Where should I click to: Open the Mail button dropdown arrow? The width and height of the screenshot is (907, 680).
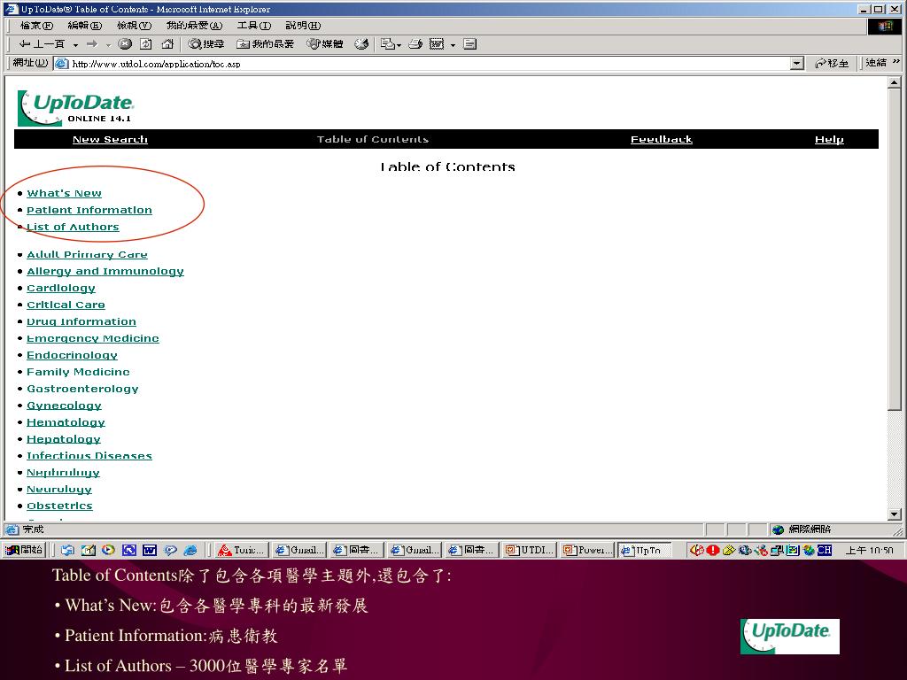pyautogui.click(x=399, y=44)
